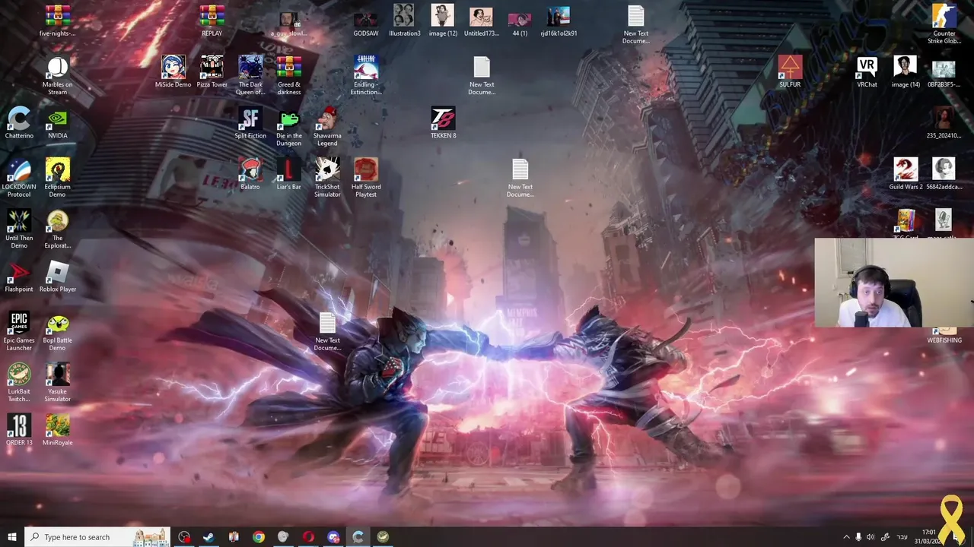Screen dimensions: 974x547
Task: Launch Half Sword Playtest shortcut
Action: (366, 177)
